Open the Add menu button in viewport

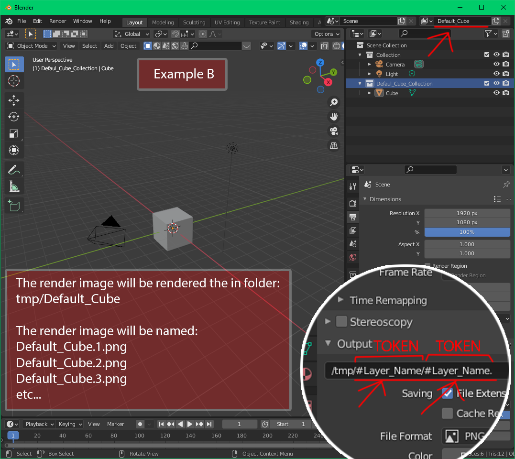[109, 46]
